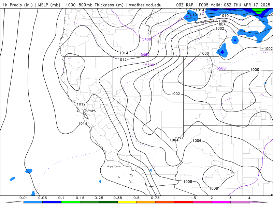Click the 0.1 legend tick label

pos(61,198)
